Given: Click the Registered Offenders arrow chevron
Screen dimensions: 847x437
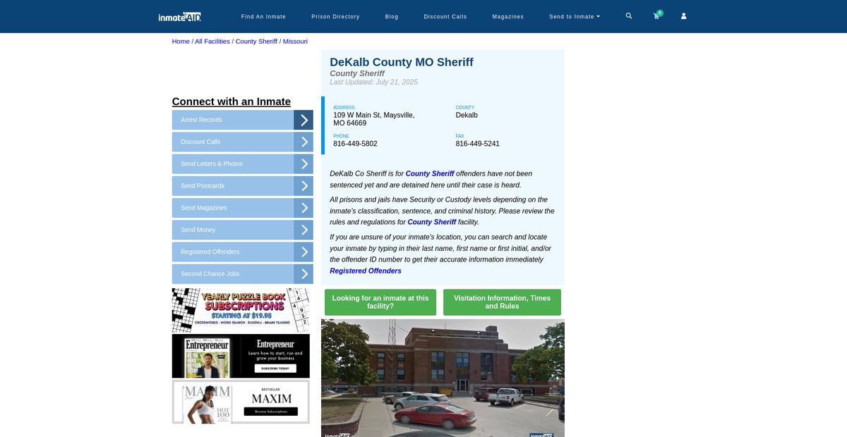Looking at the screenshot, I should click(x=304, y=252).
